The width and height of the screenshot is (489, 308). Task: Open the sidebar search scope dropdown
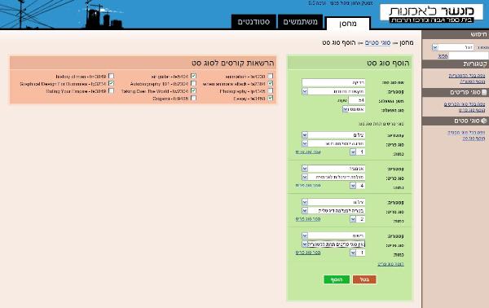453,47
